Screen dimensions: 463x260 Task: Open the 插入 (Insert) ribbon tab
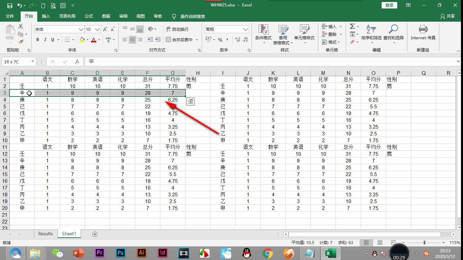[46, 16]
